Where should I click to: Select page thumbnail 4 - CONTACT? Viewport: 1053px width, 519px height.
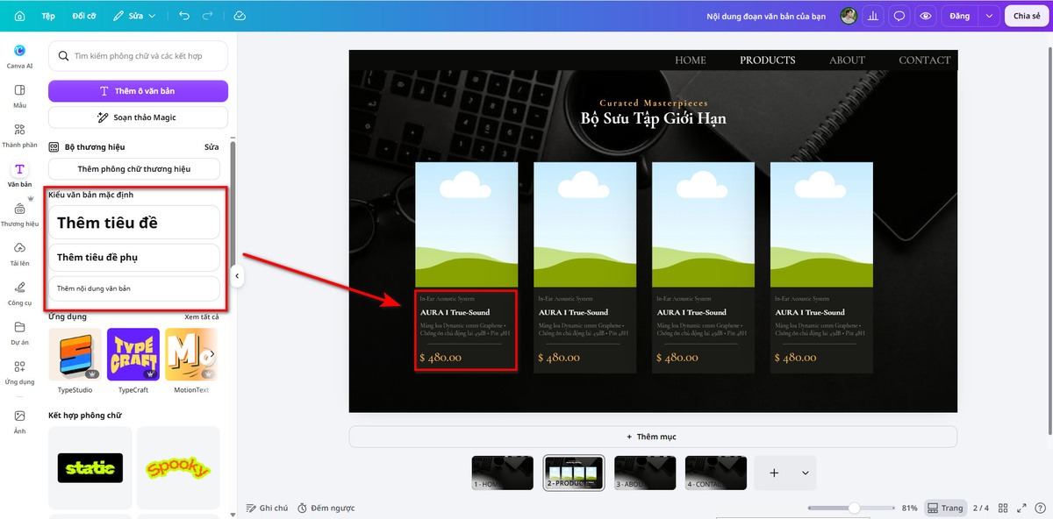pyautogui.click(x=716, y=473)
